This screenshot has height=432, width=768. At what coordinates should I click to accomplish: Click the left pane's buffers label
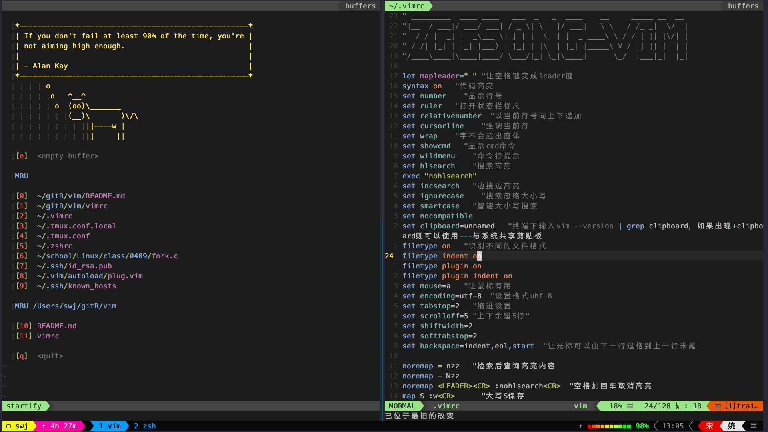click(x=360, y=6)
